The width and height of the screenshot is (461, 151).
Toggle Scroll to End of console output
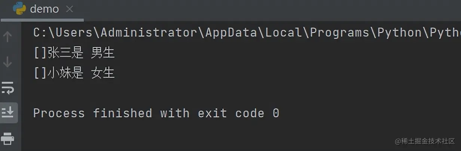point(7,112)
